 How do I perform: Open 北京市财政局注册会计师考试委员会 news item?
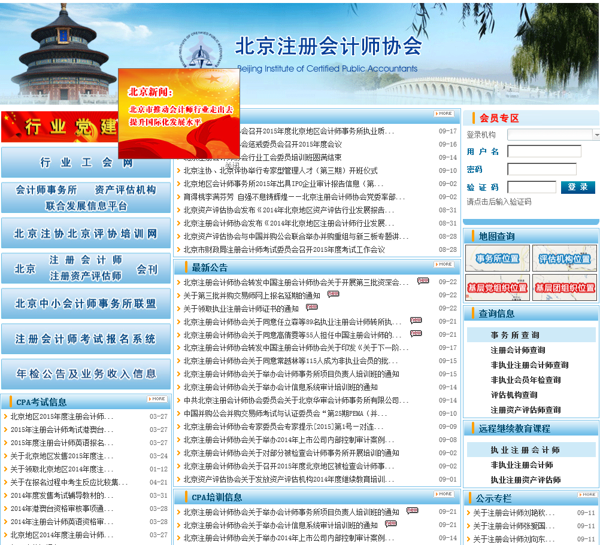coord(284,249)
